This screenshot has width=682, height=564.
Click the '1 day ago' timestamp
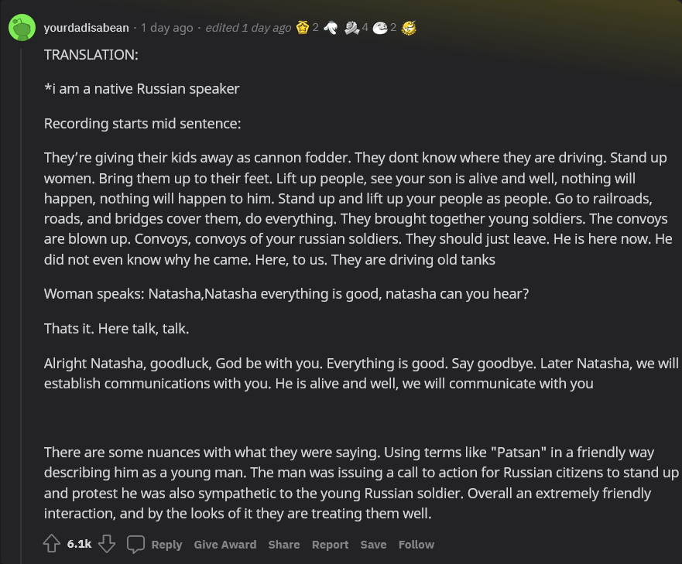tap(166, 28)
